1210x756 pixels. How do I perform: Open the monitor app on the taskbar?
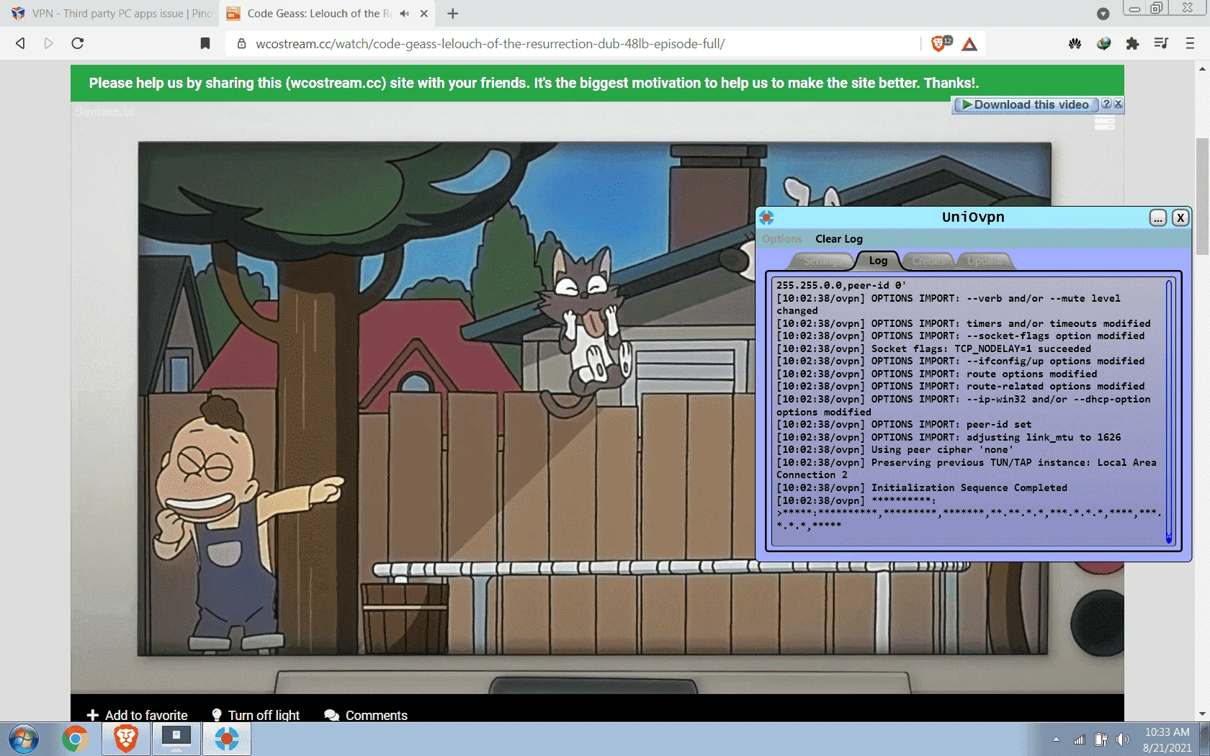pos(176,739)
